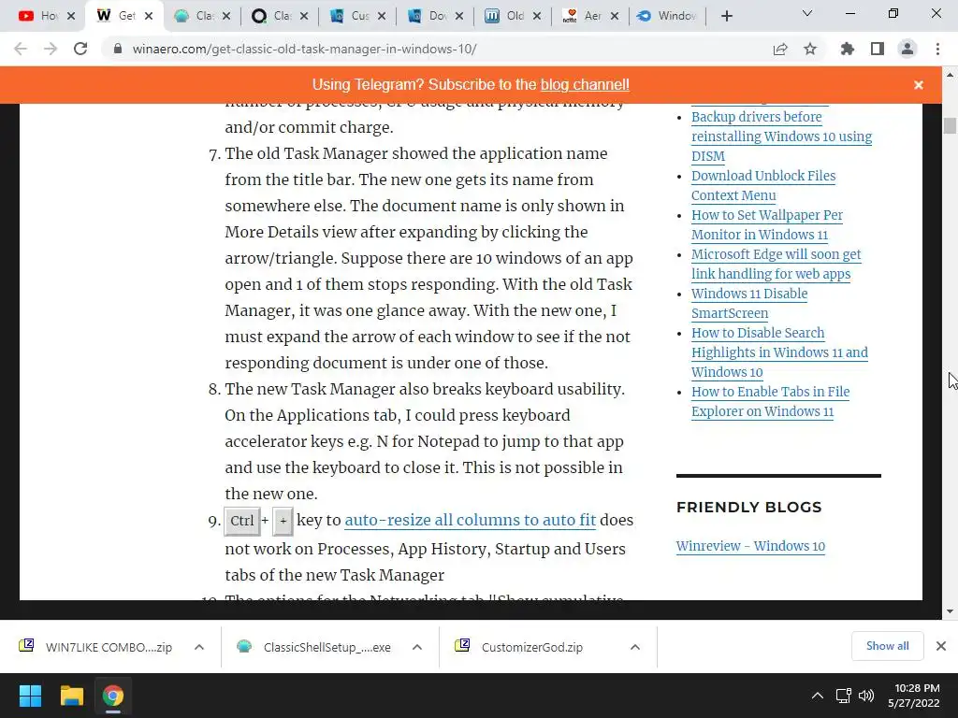Open a new tab with plus button
Viewport: 958px width, 718px height.
point(726,16)
